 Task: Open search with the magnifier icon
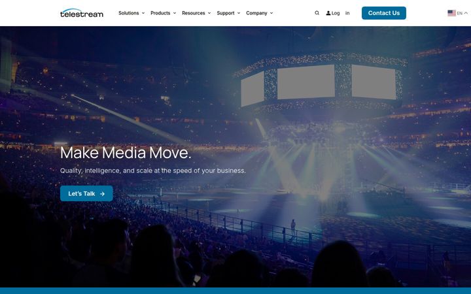317,13
